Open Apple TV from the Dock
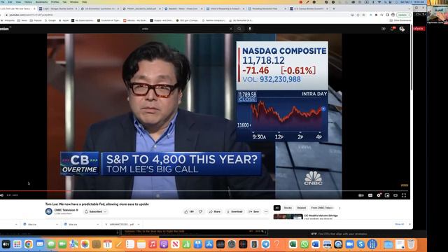 6,244
